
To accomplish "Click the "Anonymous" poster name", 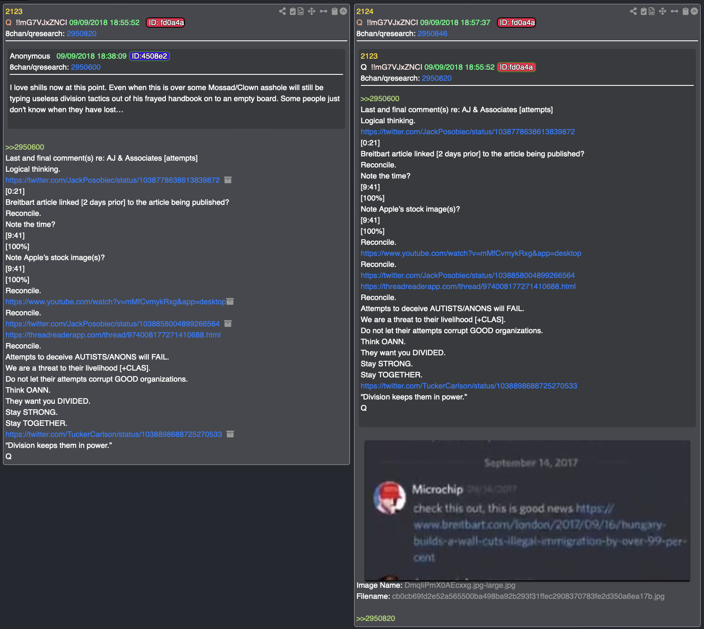I will coord(30,56).
